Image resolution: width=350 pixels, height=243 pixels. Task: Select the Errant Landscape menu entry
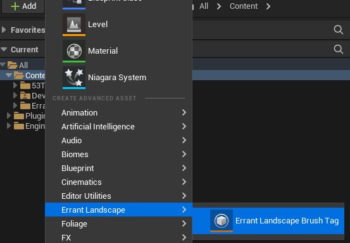pyautogui.click(x=119, y=210)
